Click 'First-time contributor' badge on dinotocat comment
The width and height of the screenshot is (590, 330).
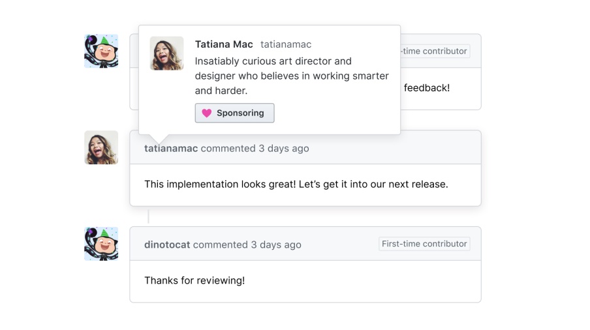424,244
